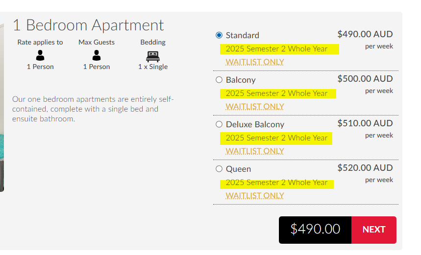The width and height of the screenshot is (421, 255).
Task: Click the $500.00 AUD Balcony price
Action: click(x=365, y=79)
